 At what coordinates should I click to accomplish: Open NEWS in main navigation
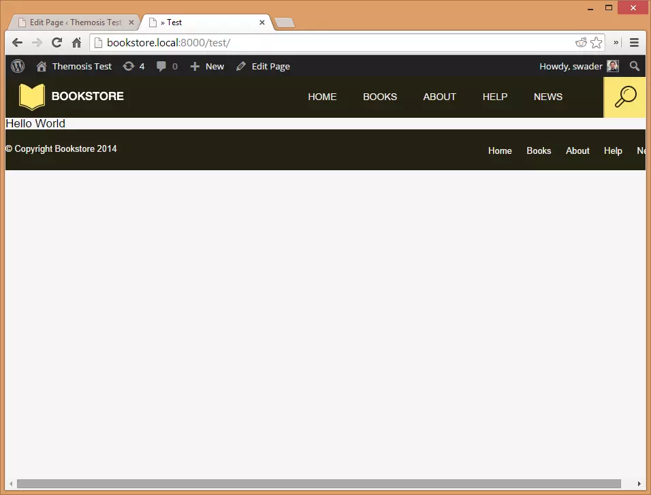[x=548, y=97]
